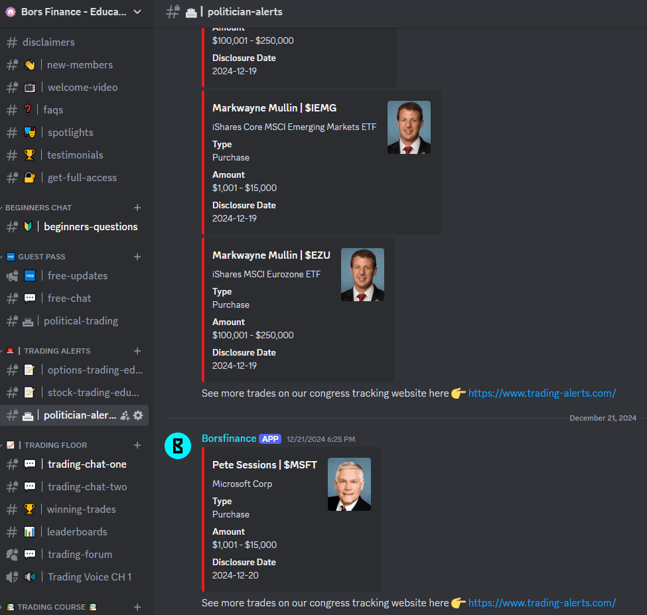Click the channel hash icon in header

coord(173,12)
